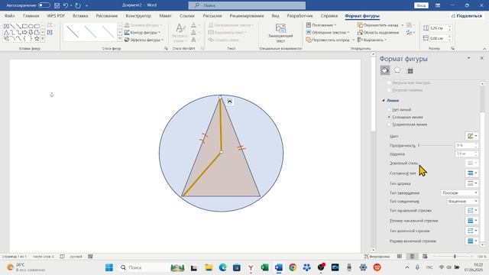Click the zoom slider in status bar
Image resolution: width=489 pixels, height=275 pixels.
(x=455, y=257)
